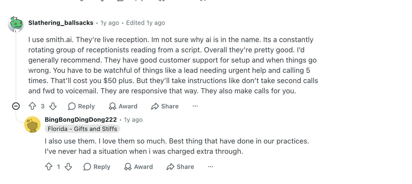This screenshot has height=184, width=412.
Task: Share BingBongDingDong222's reply
Action: (180, 167)
